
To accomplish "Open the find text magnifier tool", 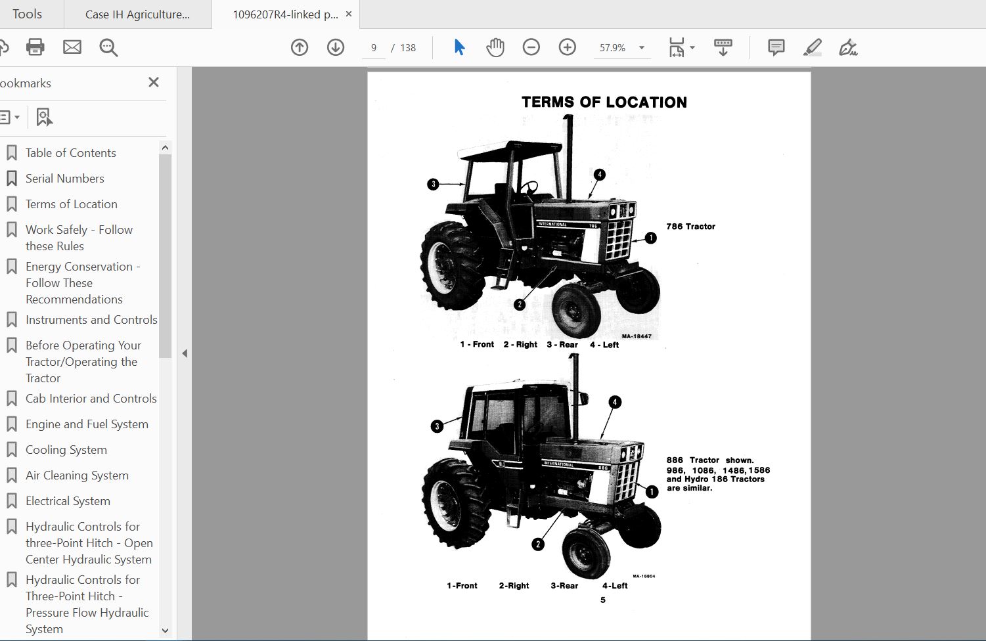I will pyautogui.click(x=108, y=47).
